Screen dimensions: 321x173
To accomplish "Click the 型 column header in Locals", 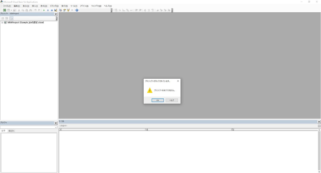I will (274, 129).
